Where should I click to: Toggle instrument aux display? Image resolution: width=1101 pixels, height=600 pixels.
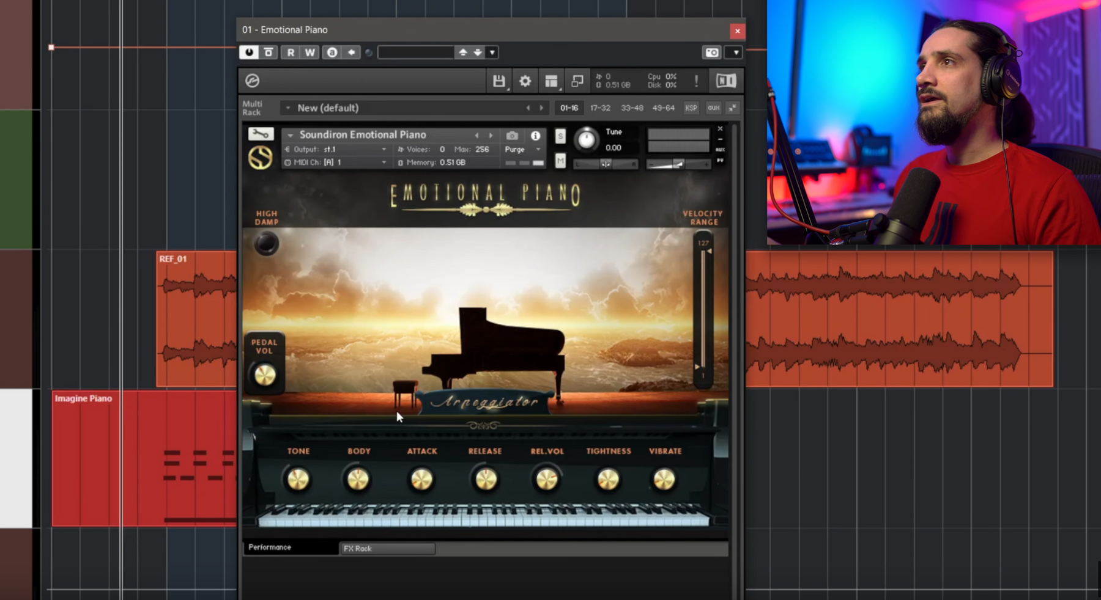pos(720,150)
